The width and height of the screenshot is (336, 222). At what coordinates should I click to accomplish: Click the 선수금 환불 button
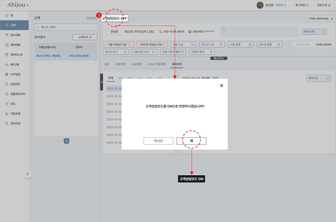[269, 45]
